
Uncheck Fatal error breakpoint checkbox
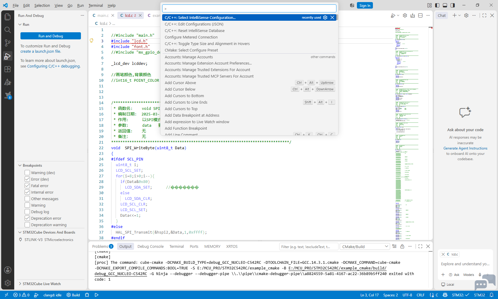pos(27,186)
